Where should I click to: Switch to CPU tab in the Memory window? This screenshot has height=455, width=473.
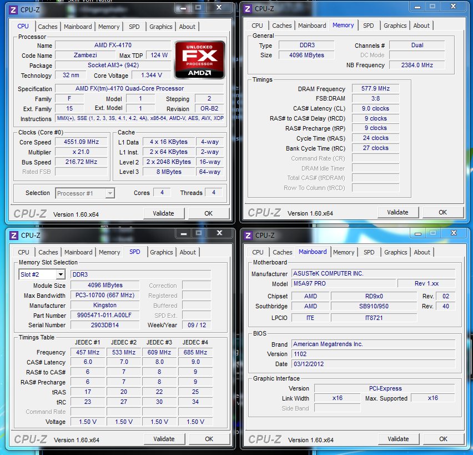coord(257,26)
